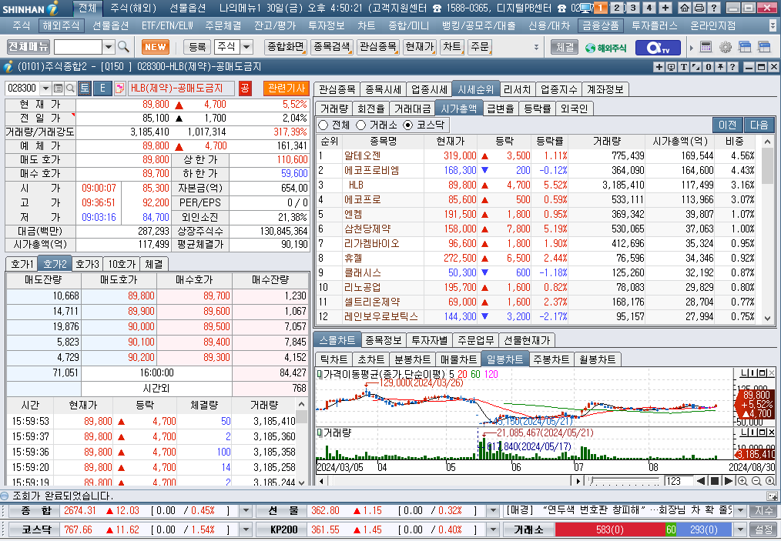The width and height of the screenshot is (781, 541).
Task: Select the 거래소 market radio button
Action: point(360,125)
